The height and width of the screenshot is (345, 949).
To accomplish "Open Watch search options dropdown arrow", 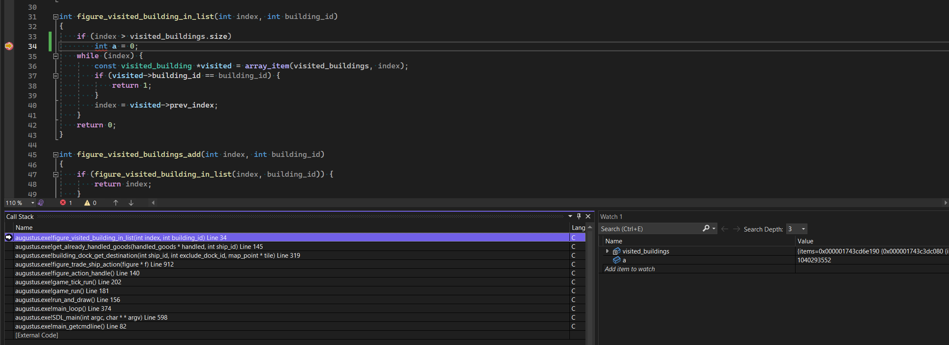I will (714, 229).
